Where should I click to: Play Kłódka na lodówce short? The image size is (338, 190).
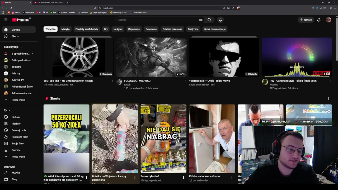pos(212,139)
